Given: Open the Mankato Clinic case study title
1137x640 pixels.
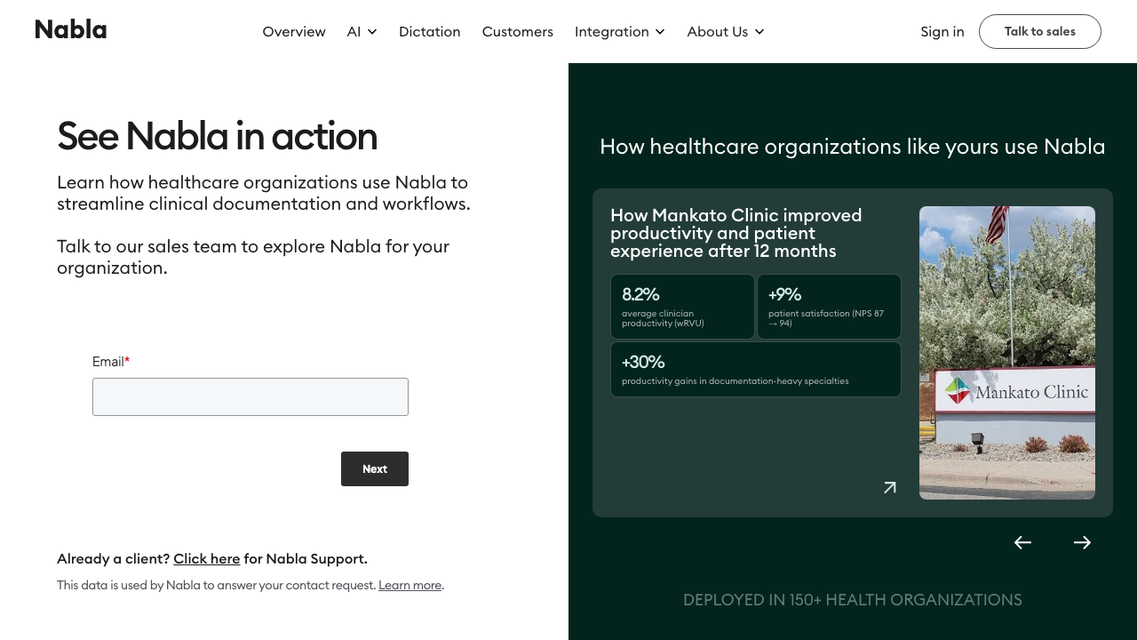Looking at the screenshot, I should [x=735, y=233].
